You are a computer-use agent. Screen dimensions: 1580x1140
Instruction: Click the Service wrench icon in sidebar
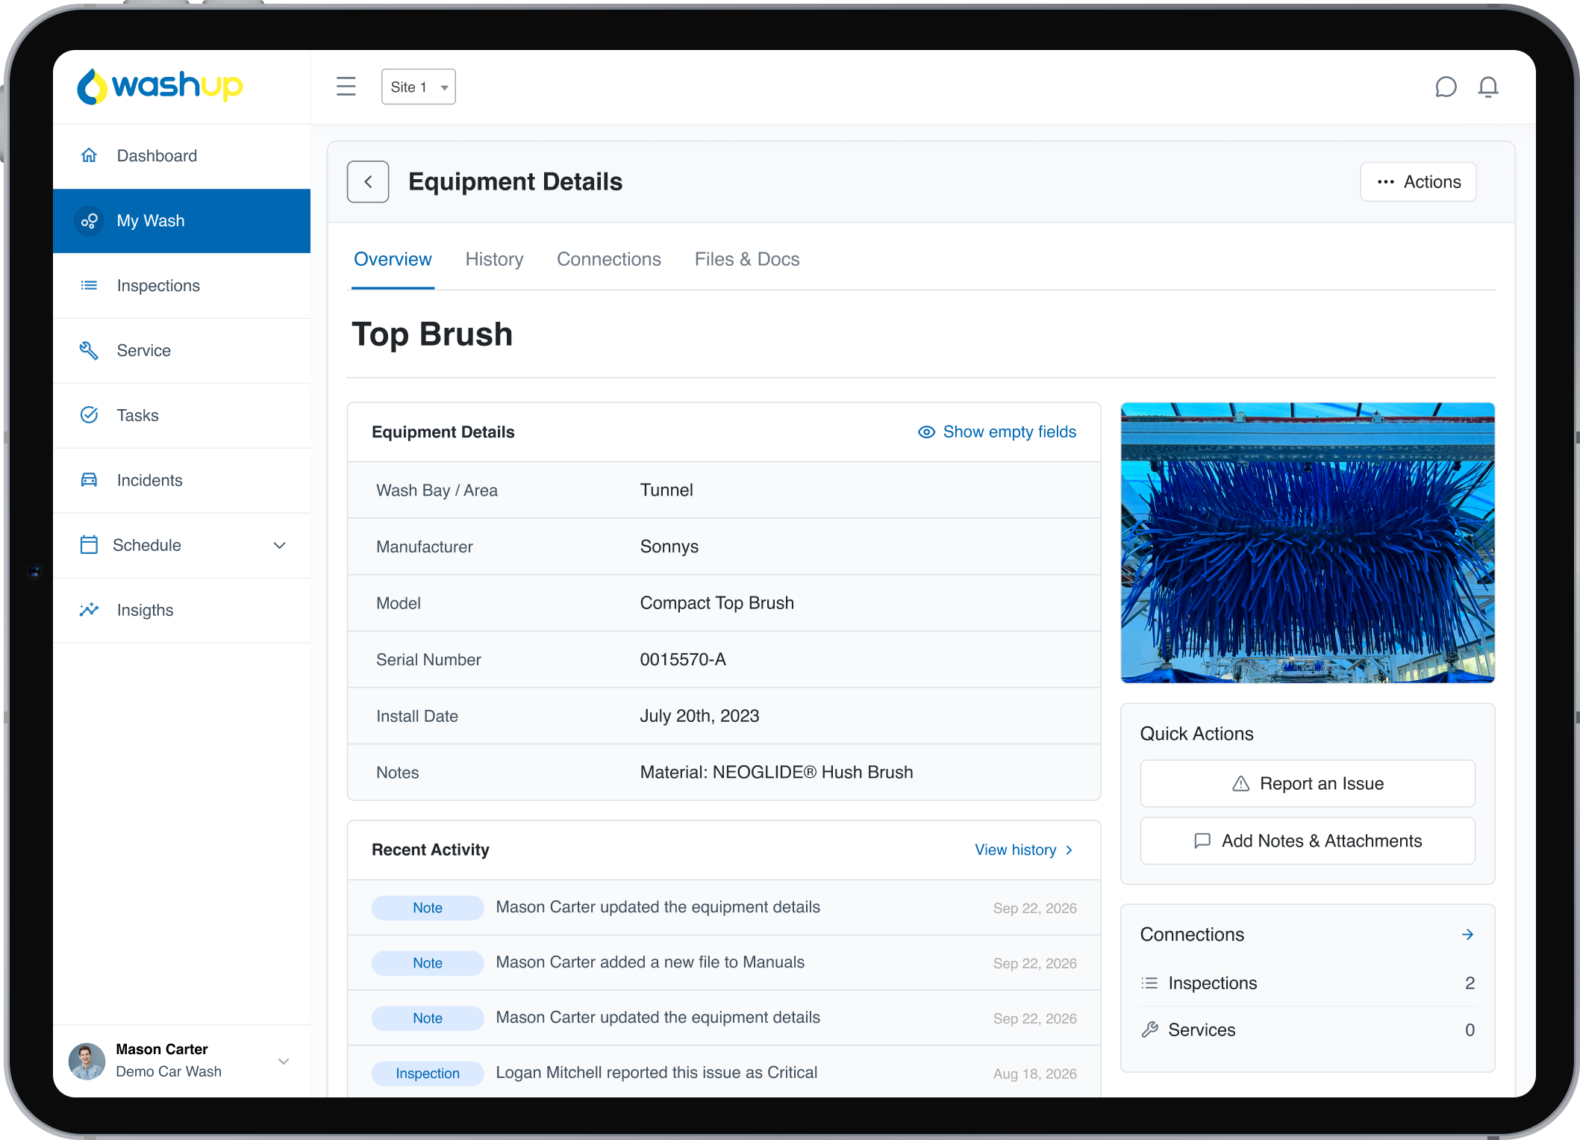89,350
